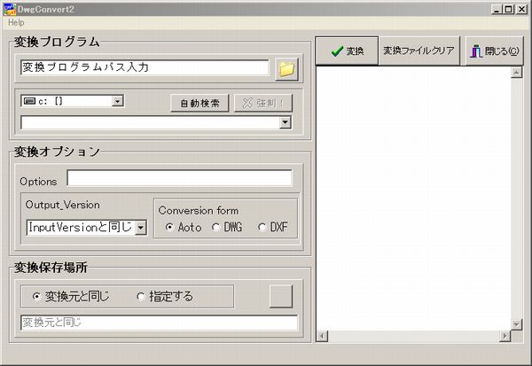Click the 変換 button with green checkmark
The height and width of the screenshot is (366, 532).
click(x=347, y=51)
